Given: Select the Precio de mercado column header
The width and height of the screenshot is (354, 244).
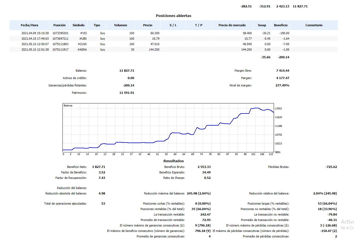Looking at the screenshot, I should (x=232, y=25).
